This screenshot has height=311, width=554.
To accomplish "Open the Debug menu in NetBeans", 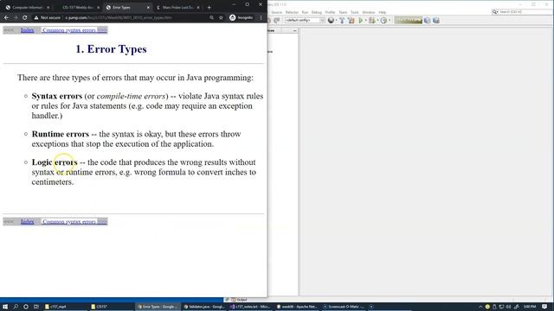I will coord(317,12).
